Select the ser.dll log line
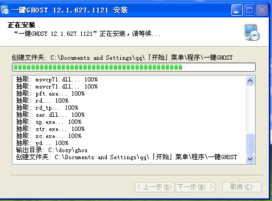Viewport: 272px width, 201px height. tap(50, 115)
